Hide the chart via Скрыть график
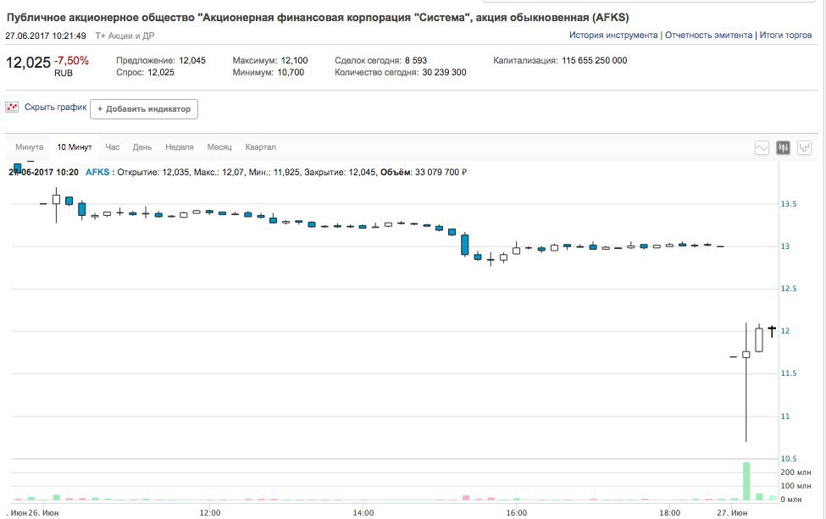The image size is (826, 519). [x=55, y=108]
